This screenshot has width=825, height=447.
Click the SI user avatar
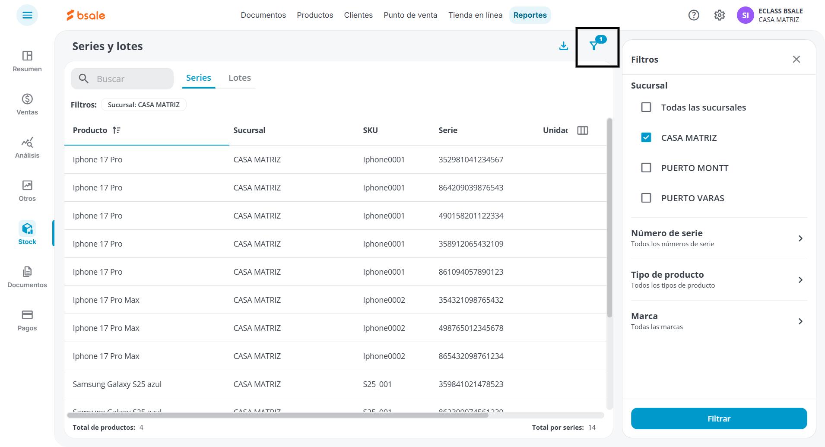click(x=745, y=15)
